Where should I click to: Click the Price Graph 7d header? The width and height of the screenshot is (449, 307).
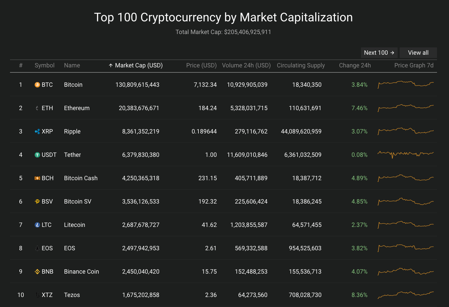tap(414, 65)
